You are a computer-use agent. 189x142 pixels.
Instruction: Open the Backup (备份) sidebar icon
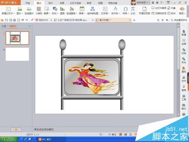click(184, 107)
